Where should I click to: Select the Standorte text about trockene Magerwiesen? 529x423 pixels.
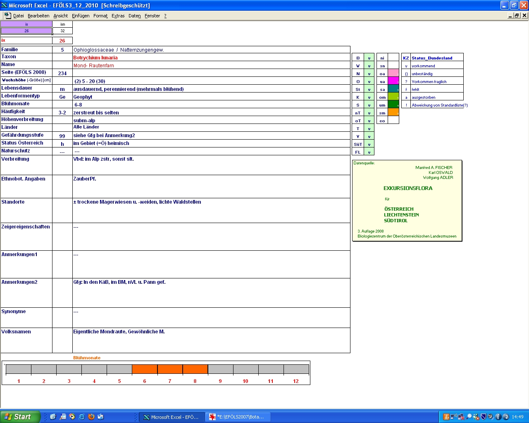(211, 210)
